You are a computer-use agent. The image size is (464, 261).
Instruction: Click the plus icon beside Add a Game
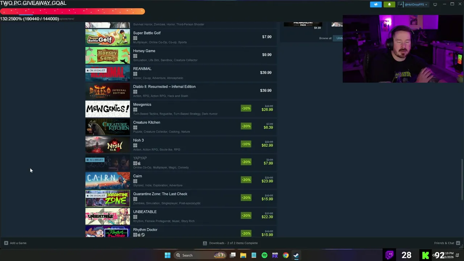(x=6, y=243)
